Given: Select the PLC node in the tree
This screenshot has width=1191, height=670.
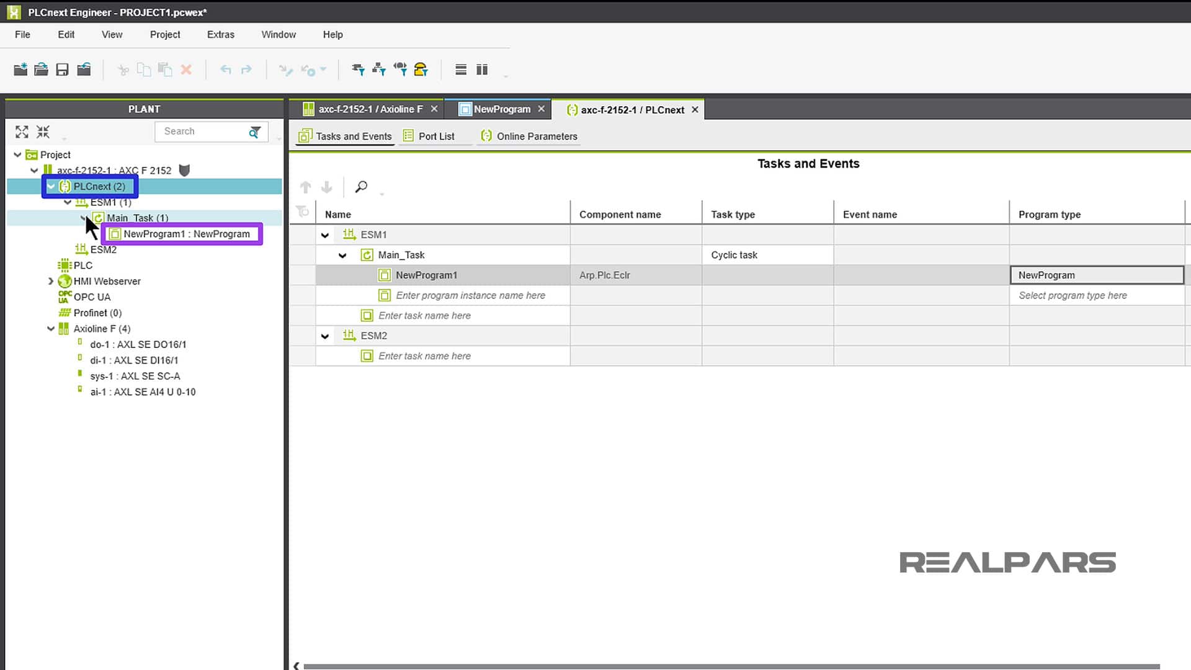Looking at the screenshot, I should [x=75, y=266].
